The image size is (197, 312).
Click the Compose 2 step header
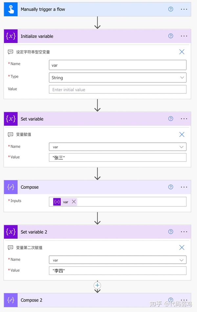[x=98, y=300]
